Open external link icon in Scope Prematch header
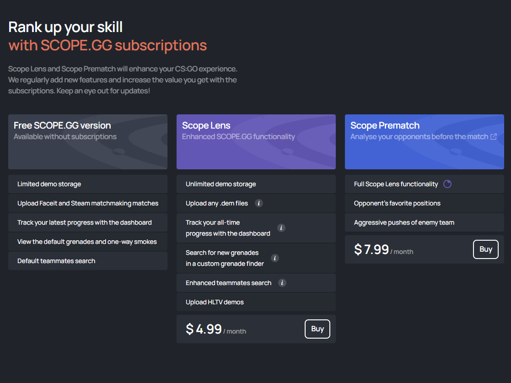The height and width of the screenshot is (383, 511). coord(494,137)
